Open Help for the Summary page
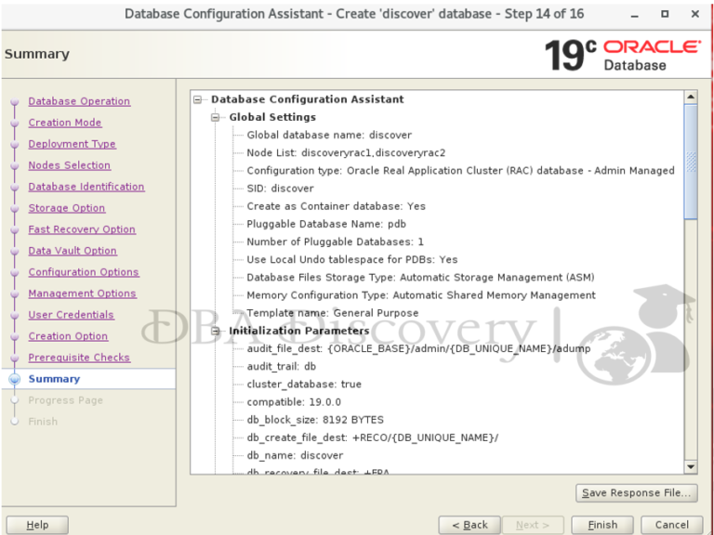 point(37,525)
